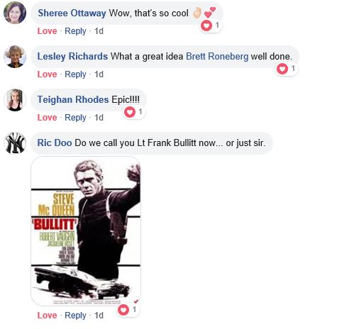The width and height of the screenshot is (337, 329).
Task: Toggle Love on Sheree Ottaway's comment
Action: (x=47, y=31)
